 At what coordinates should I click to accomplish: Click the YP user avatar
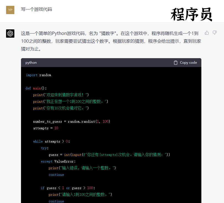[10, 10]
